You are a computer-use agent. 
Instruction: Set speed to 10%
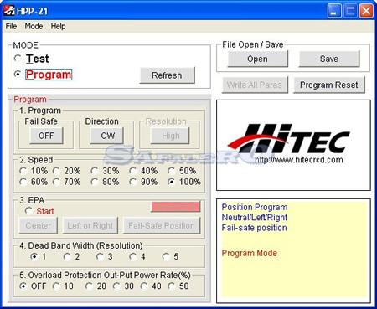[x=23, y=171]
